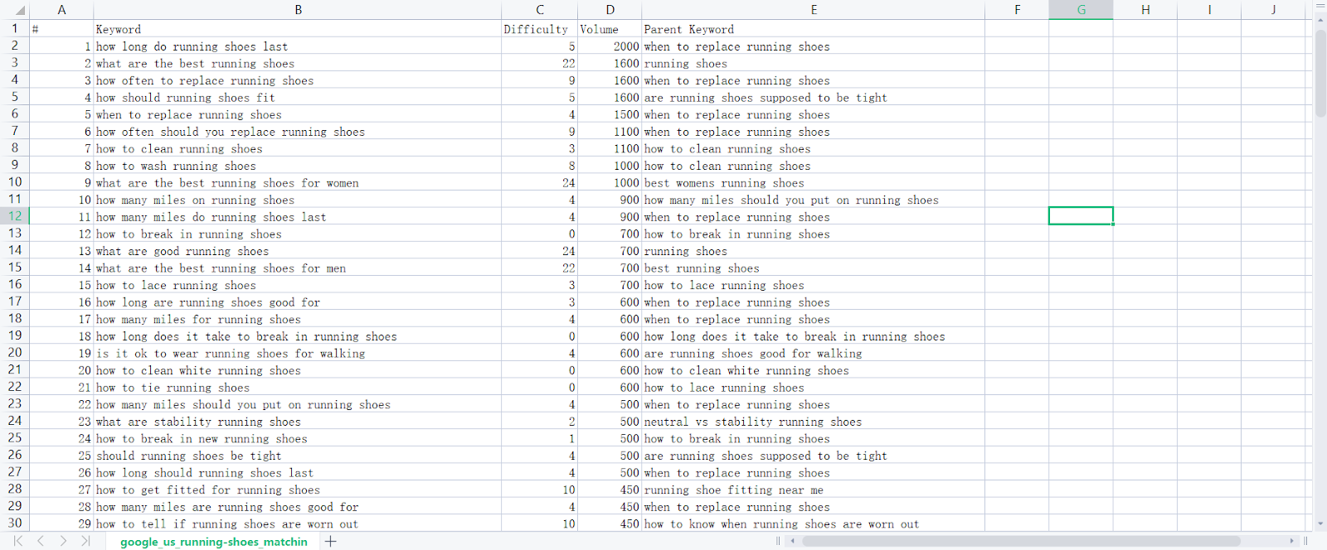Select row 12 header
Viewport: 1327px width, 550px height.
click(15, 216)
